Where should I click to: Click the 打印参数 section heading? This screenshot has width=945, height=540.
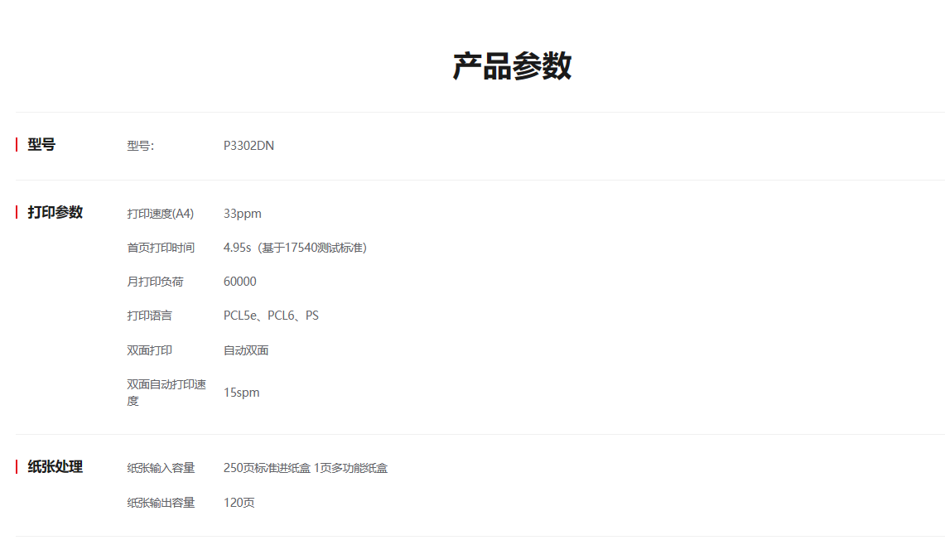(x=55, y=212)
